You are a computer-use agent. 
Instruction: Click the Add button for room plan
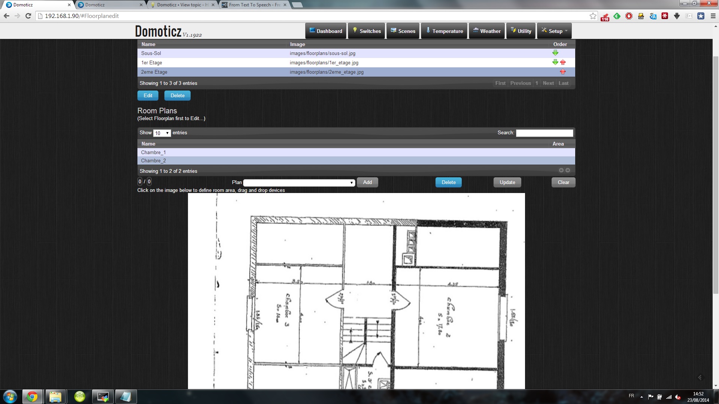367,182
